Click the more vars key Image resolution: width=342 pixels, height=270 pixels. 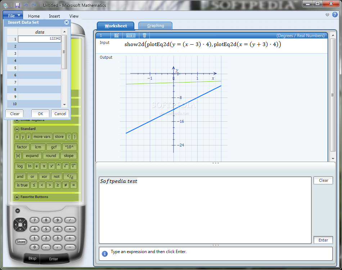[x=42, y=136]
